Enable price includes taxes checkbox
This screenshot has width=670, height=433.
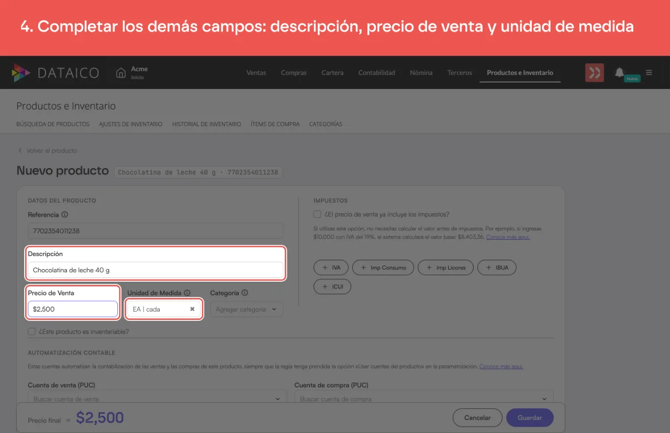(317, 214)
